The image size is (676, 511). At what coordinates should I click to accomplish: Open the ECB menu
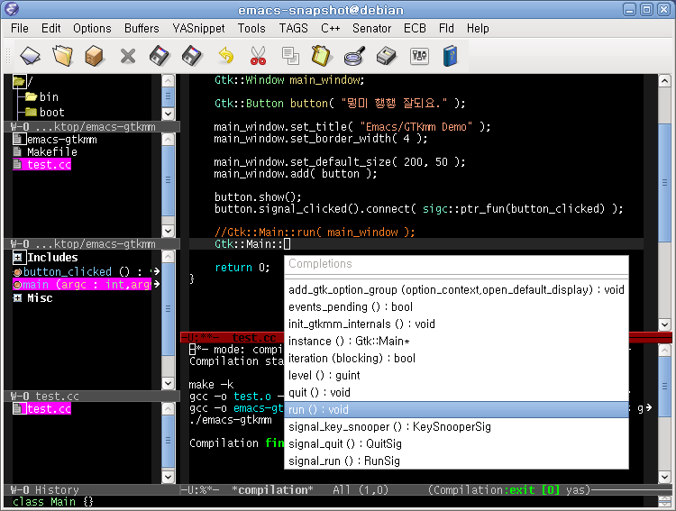point(415,29)
